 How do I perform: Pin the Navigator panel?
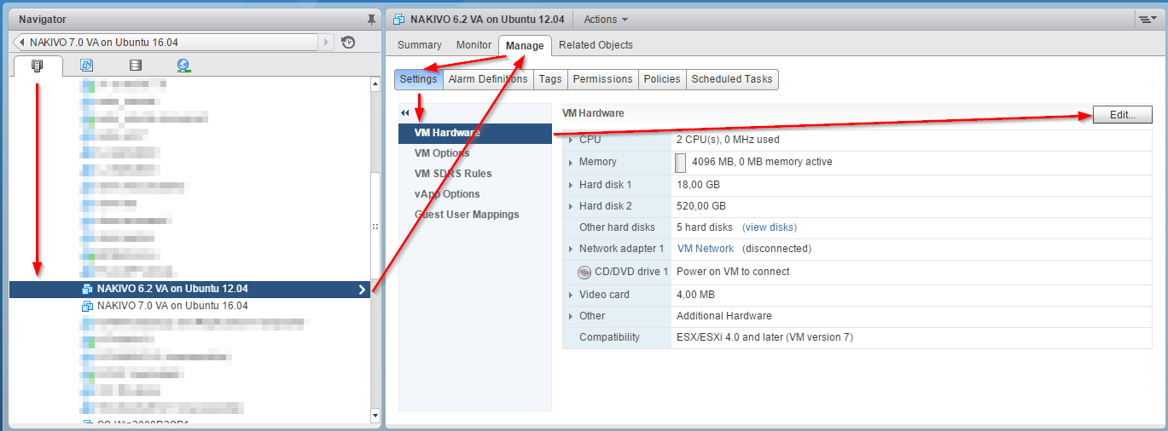[x=370, y=20]
